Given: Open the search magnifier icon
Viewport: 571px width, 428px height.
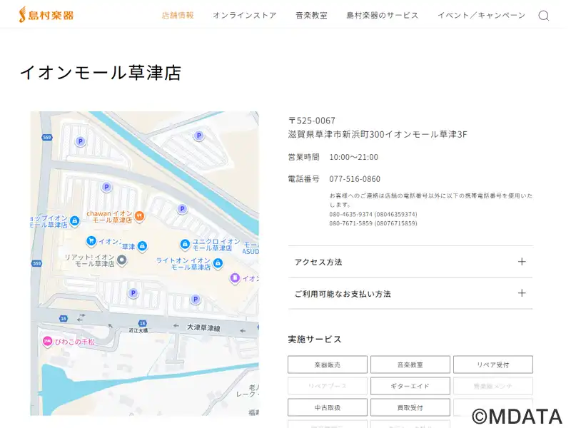Looking at the screenshot, I should tap(543, 16).
